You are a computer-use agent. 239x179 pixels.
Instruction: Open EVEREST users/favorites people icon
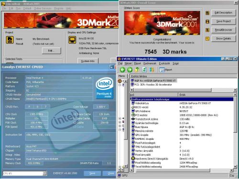coord(152,70)
